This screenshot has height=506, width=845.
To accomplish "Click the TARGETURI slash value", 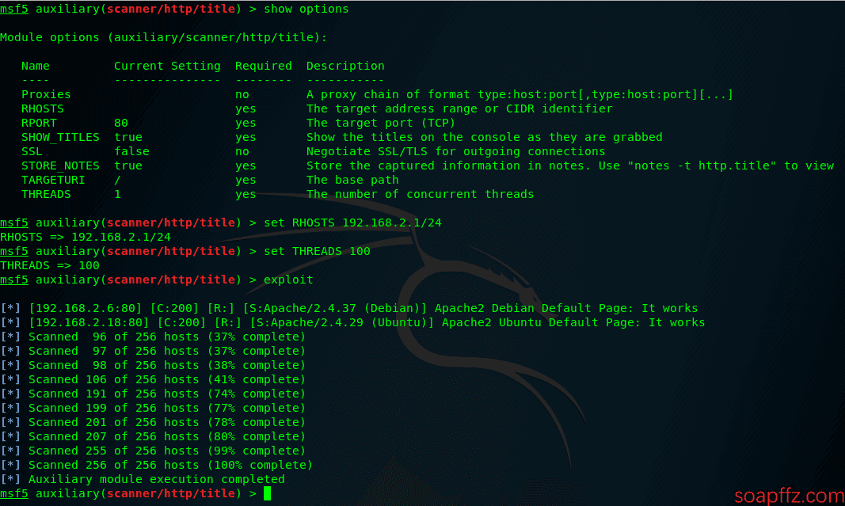I will [117, 180].
